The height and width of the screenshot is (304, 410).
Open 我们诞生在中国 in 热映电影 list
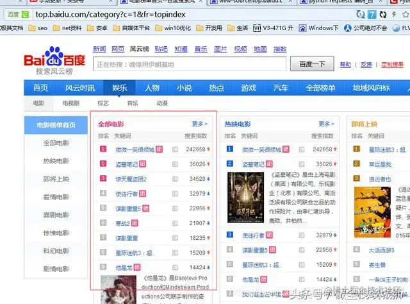[262, 294]
